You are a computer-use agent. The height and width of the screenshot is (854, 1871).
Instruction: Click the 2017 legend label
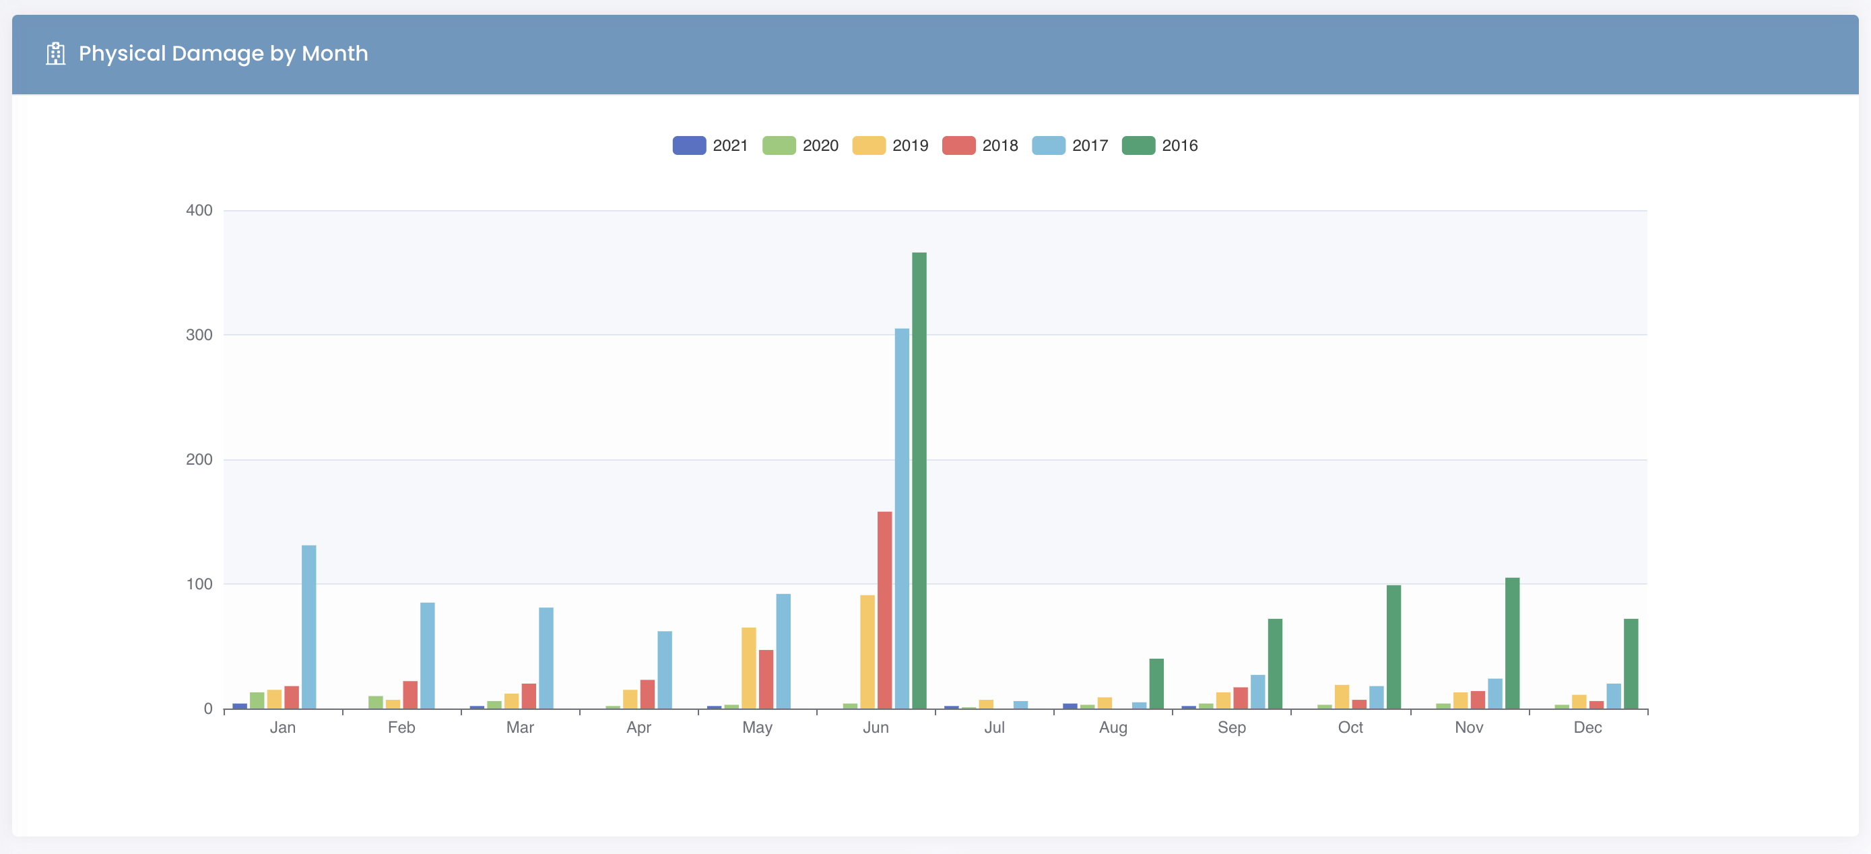click(1090, 145)
